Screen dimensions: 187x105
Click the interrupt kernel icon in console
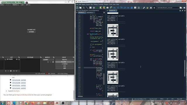[x=180, y=10]
